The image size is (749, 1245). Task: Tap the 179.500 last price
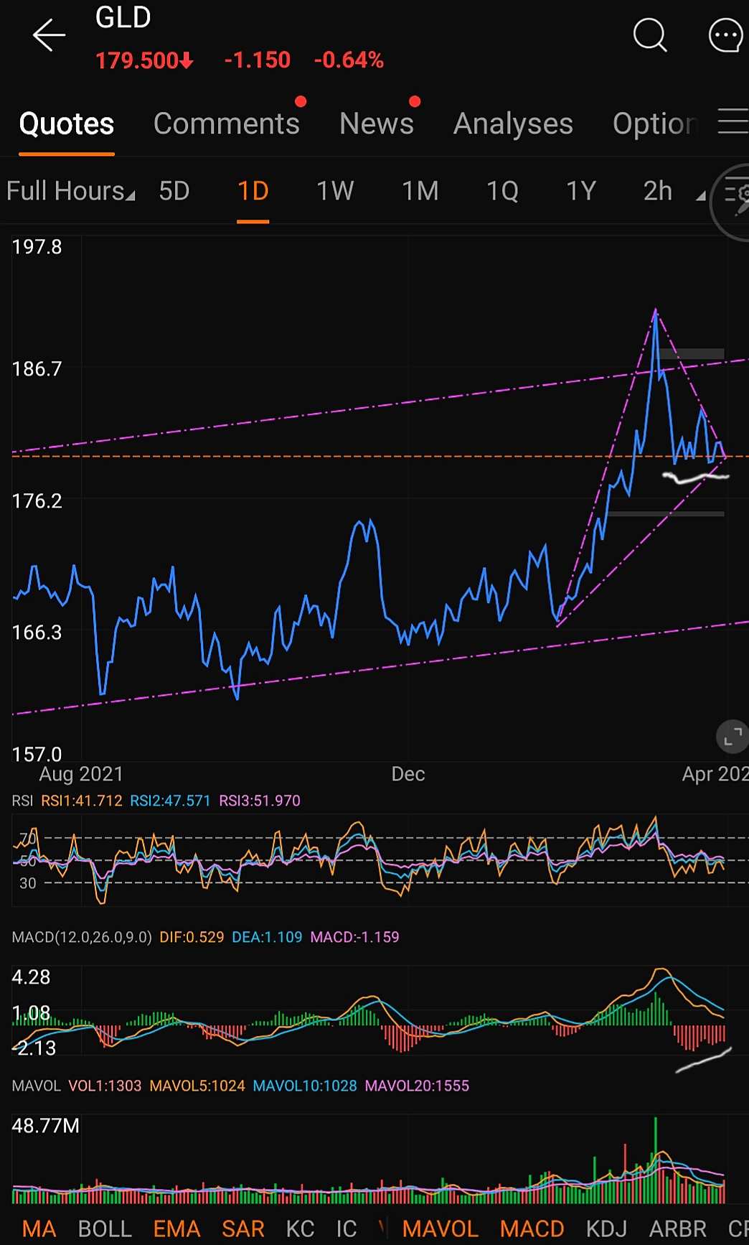144,60
